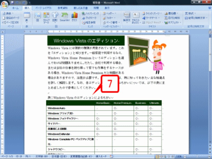Viewport: 212px width, 159px height.
Task: Toggle the ruler using the scrollbar-top button
Action: (210, 32)
